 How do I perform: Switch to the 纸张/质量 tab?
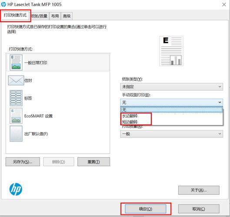click(x=40, y=16)
